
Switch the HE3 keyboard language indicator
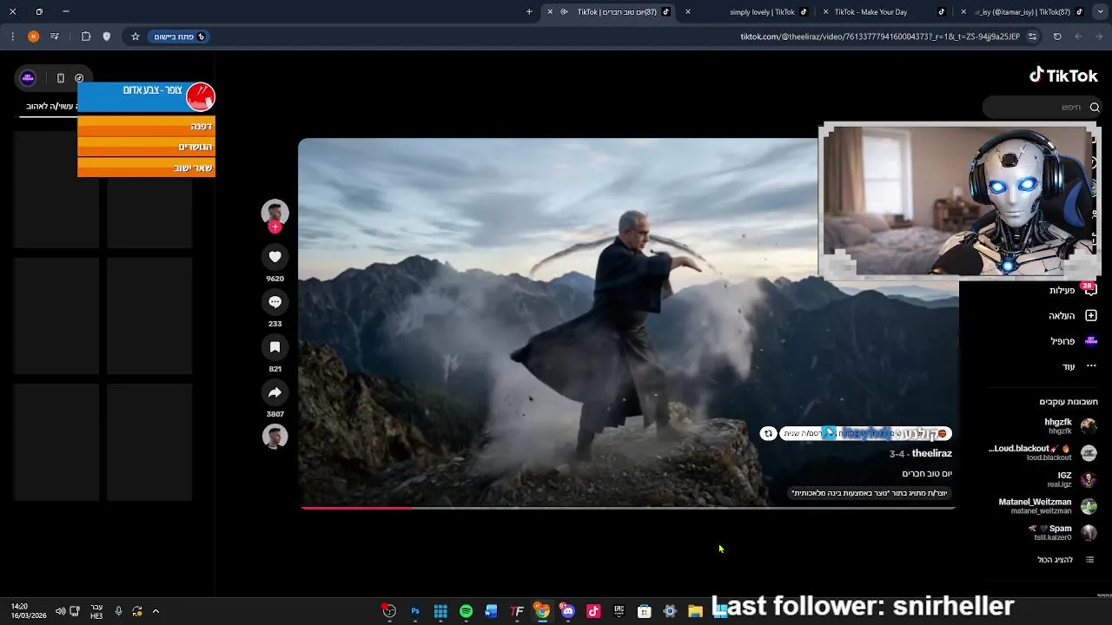pyautogui.click(x=96, y=611)
